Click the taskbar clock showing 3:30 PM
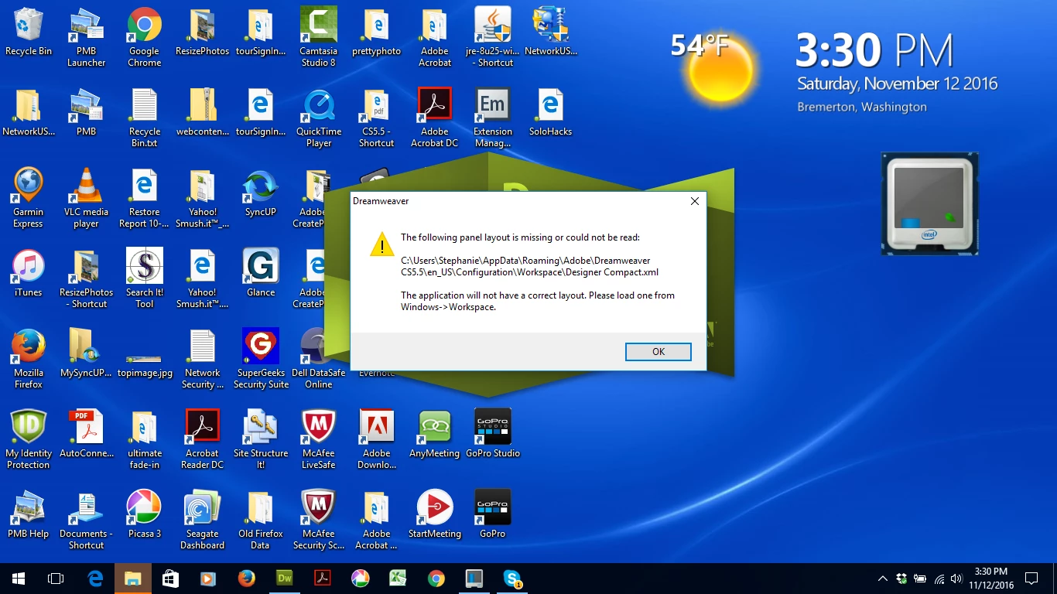This screenshot has width=1057, height=594. pos(990,579)
